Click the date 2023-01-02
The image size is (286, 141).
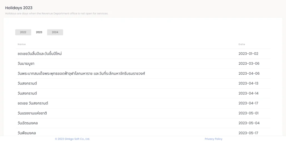(248, 54)
